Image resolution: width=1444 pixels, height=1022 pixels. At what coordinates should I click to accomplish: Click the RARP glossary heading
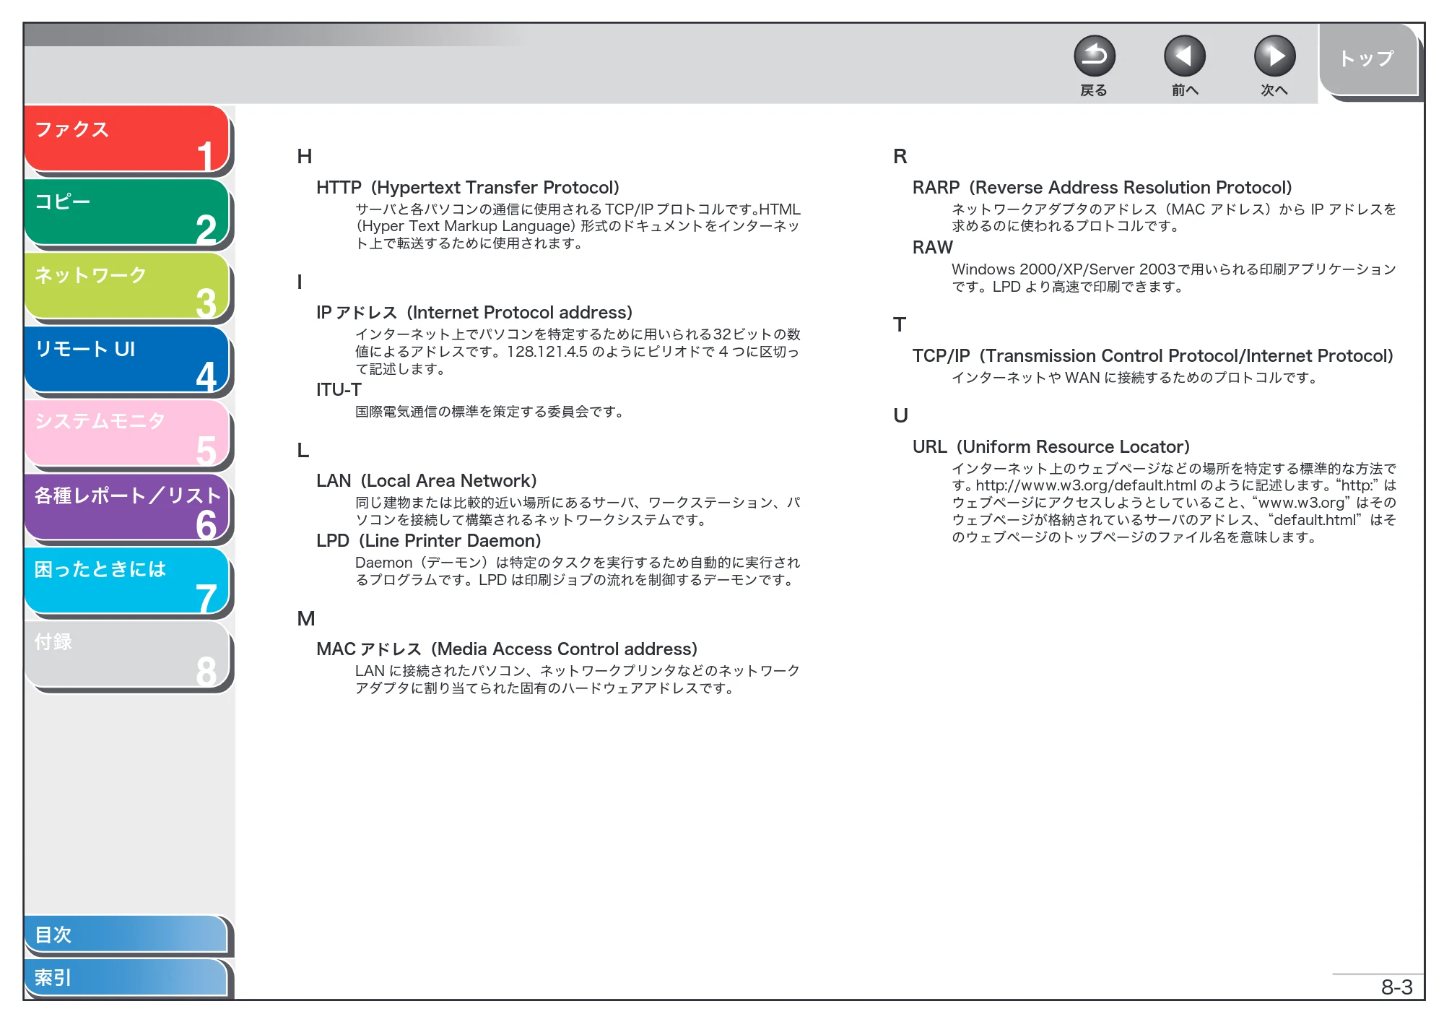(x=1102, y=187)
